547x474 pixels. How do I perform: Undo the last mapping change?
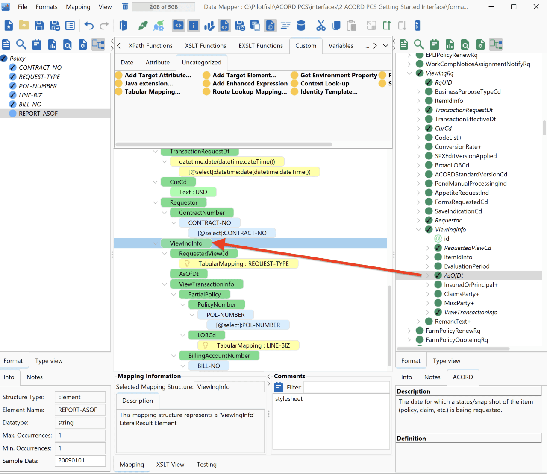89,26
